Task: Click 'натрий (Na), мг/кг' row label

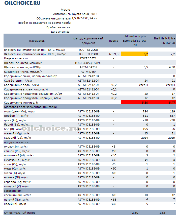Action: pyautogui.click(x=17, y=200)
